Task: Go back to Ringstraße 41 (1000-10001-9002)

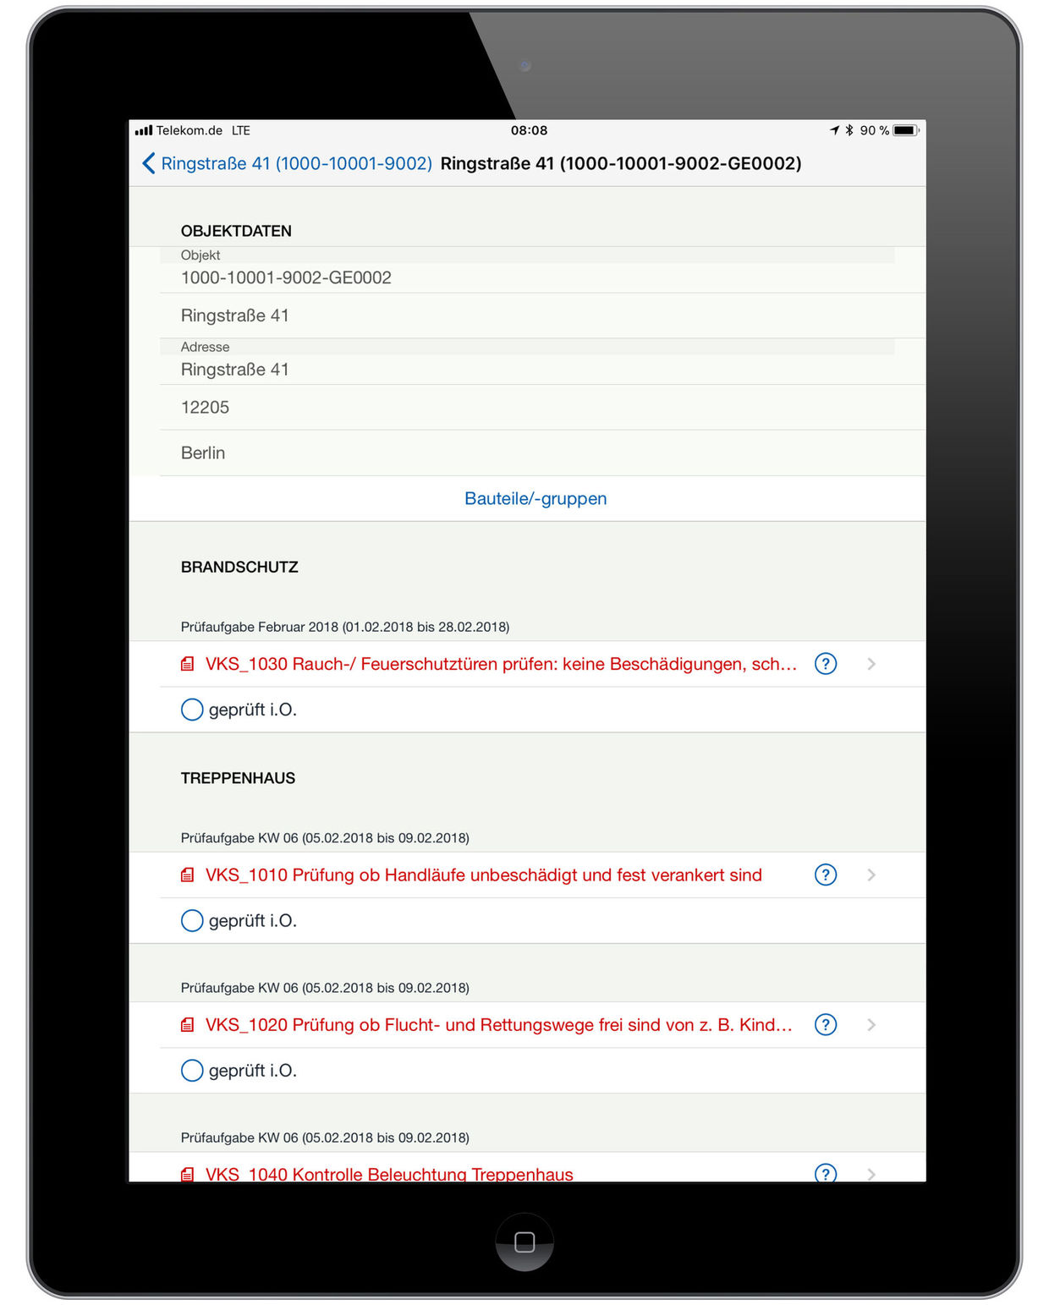Action: point(296,163)
